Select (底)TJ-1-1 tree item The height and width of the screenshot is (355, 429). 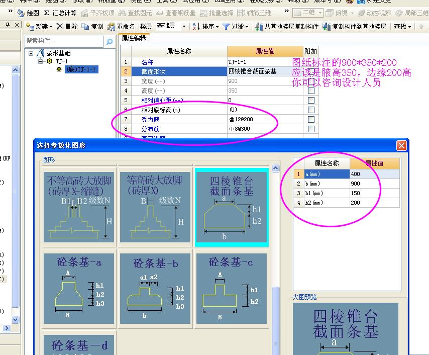click(x=81, y=69)
